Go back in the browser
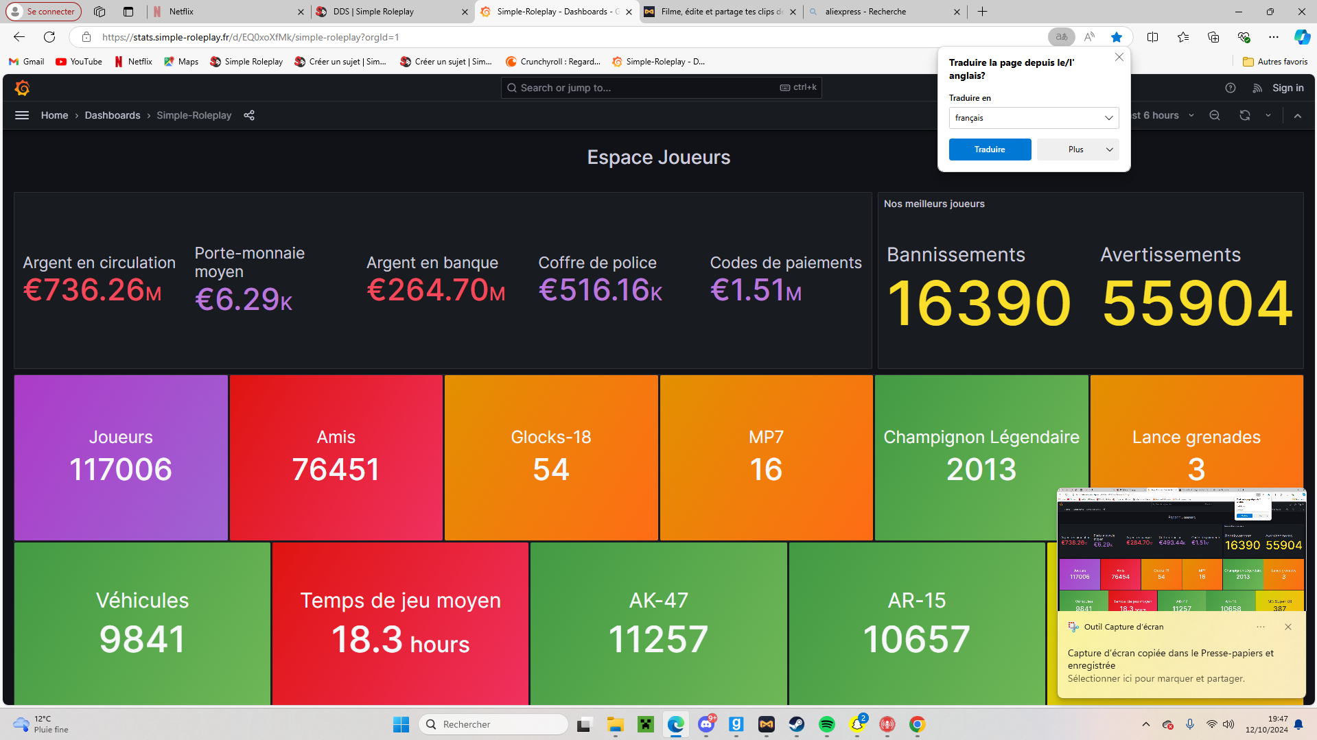This screenshot has width=1317, height=740. (19, 37)
